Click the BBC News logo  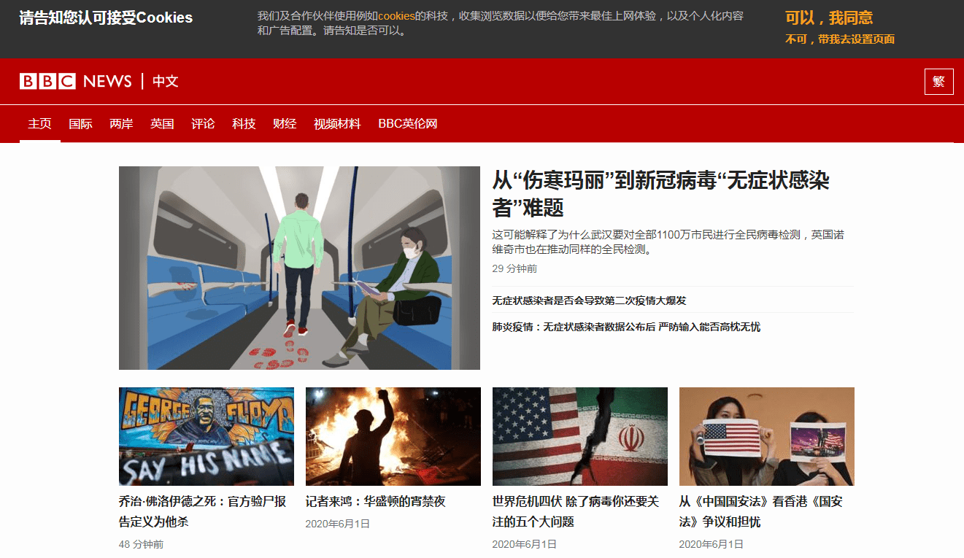(75, 81)
